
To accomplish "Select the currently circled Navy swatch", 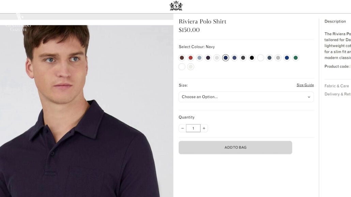I will click(x=226, y=58).
